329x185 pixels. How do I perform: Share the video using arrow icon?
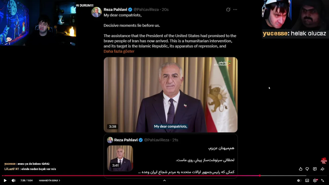322,169
